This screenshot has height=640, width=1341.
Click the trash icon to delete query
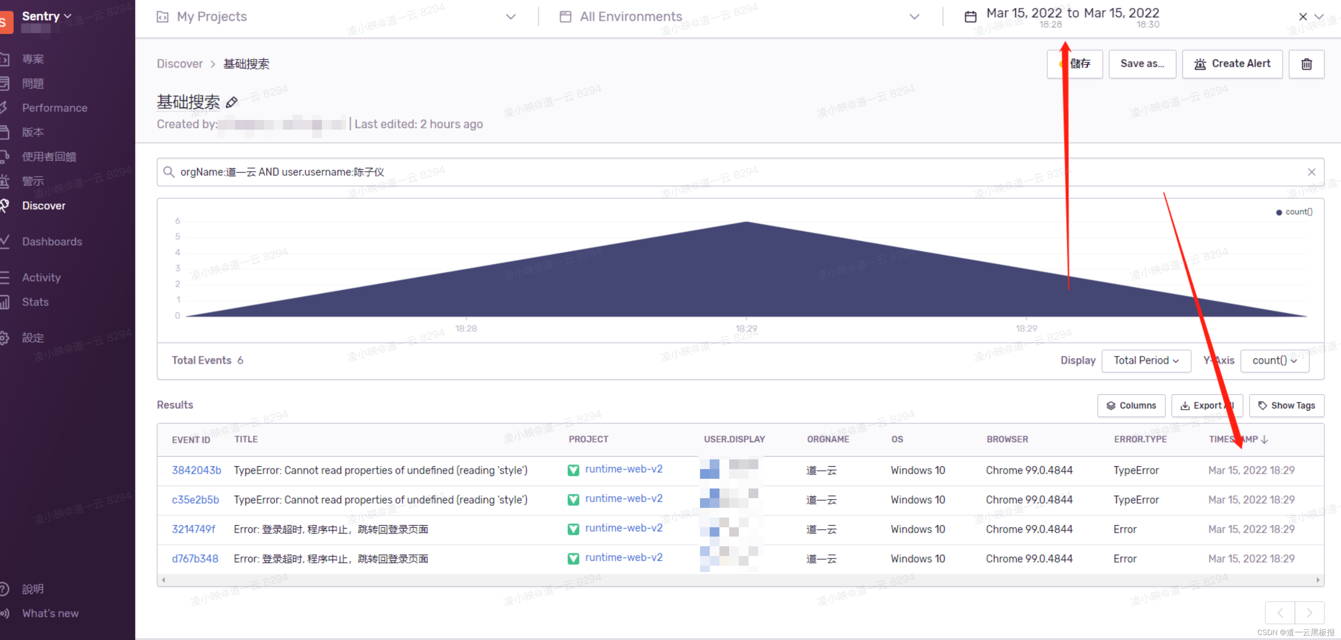[1306, 64]
